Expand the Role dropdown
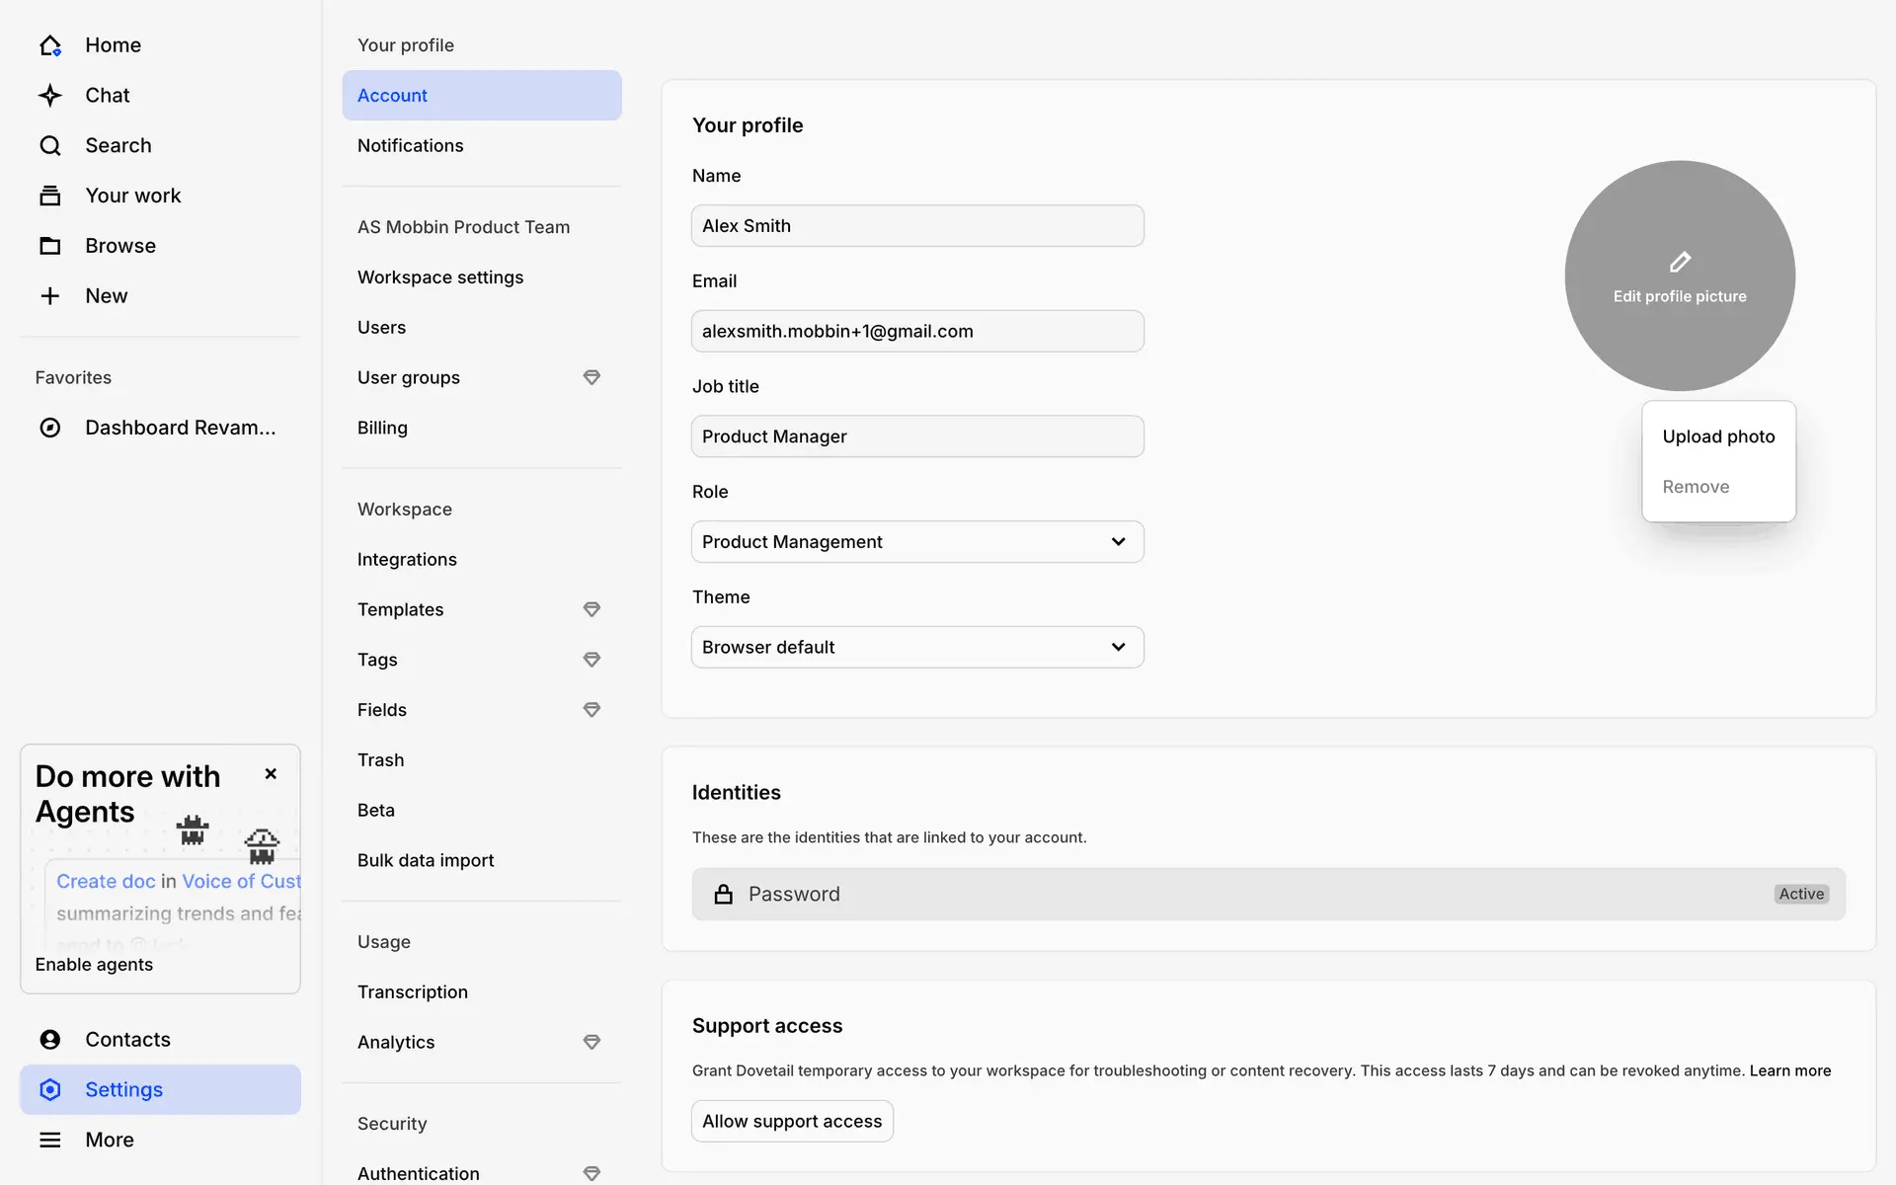Viewport: 1896px width, 1185px height. [x=917, y=542]
